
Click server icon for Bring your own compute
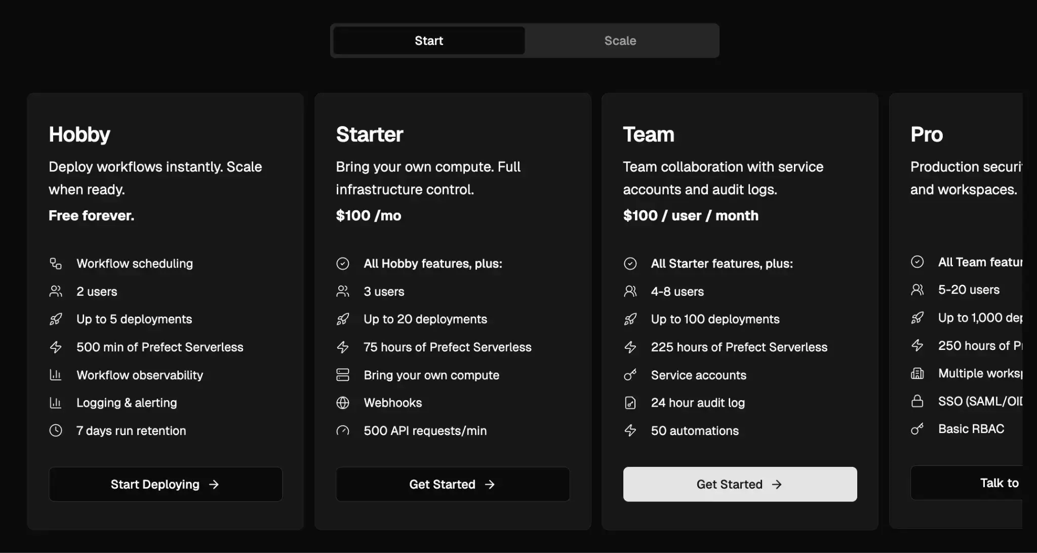coord(343,375)
